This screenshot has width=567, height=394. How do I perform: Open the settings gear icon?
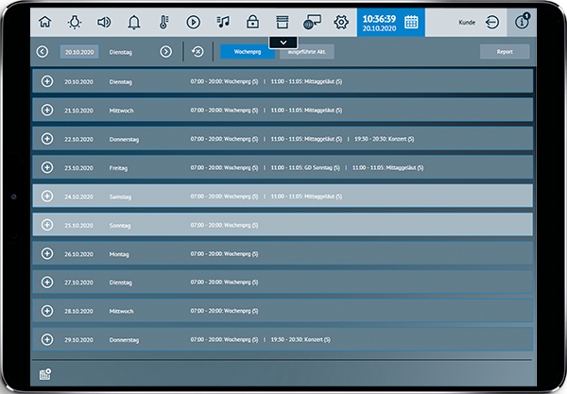pyautogui.click(x=341, y=23)
